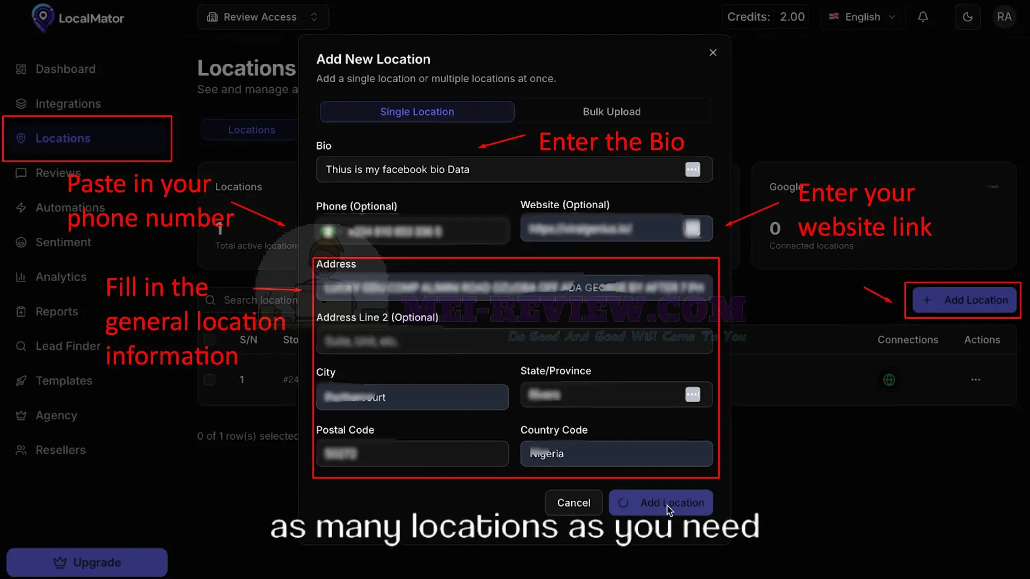
Task: Open notifications bell
Action: click(923, 17)
